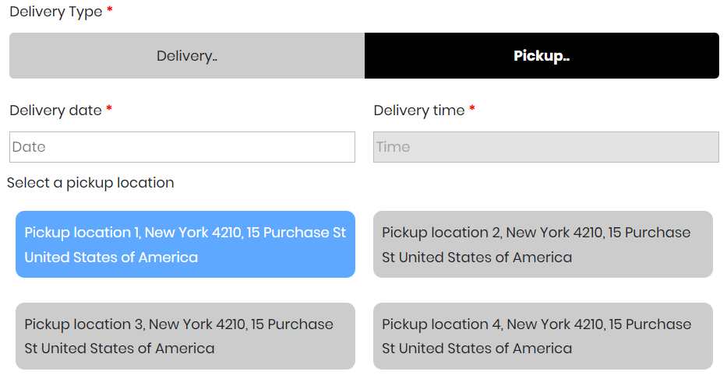Click the red asterisk beside Delivery date
The height and width of the screenshot is (382, 727).
click(x=109, y=110)
